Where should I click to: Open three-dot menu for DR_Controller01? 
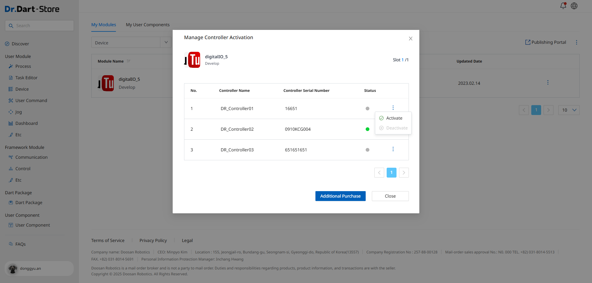(393, 108)
